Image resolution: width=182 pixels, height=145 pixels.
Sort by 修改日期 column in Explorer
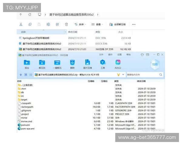click(73, 32)
